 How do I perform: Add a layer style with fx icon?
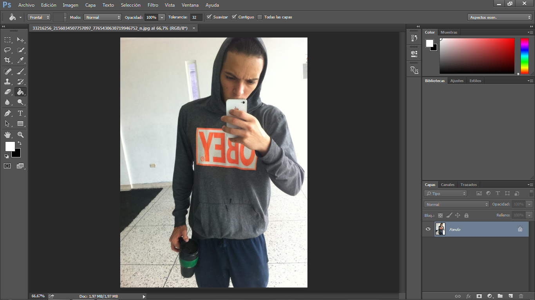pos(468,296)
